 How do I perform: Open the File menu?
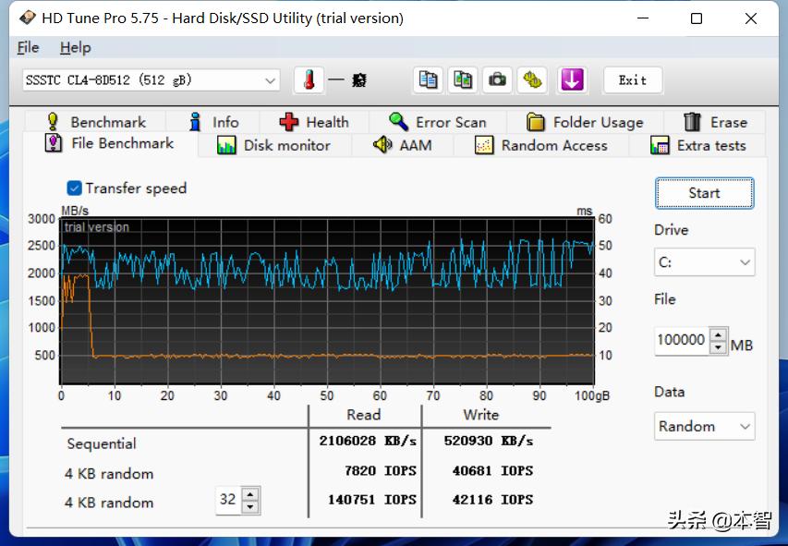pyautogui.click(x=28, y=48)
